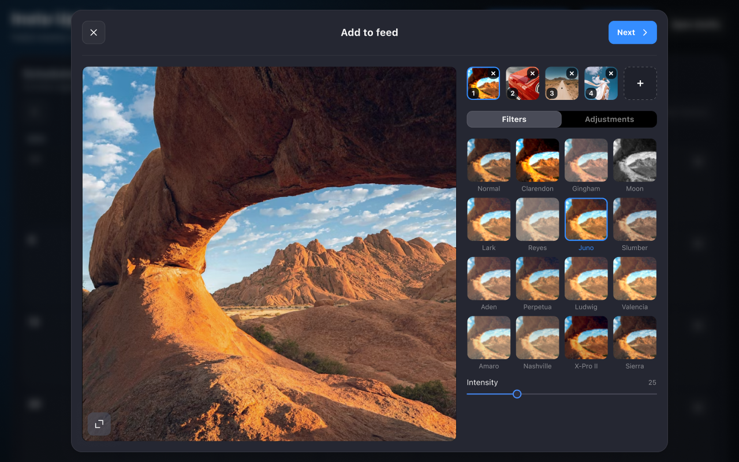This screenshot has height=462, width=739.
Task: Apply the X-Pro II filter
Action: (586, 343)
